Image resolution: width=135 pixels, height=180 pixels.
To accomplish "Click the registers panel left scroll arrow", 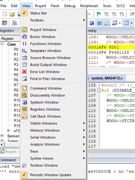I will coord(2,144).
